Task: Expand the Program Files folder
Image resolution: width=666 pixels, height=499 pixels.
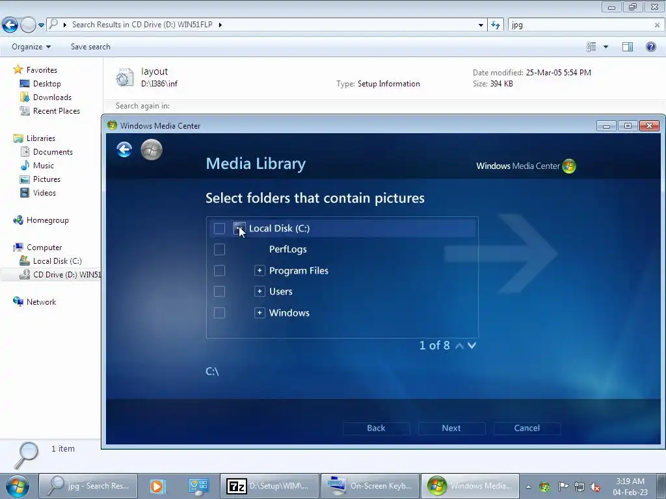Action: tap(260, 270)
